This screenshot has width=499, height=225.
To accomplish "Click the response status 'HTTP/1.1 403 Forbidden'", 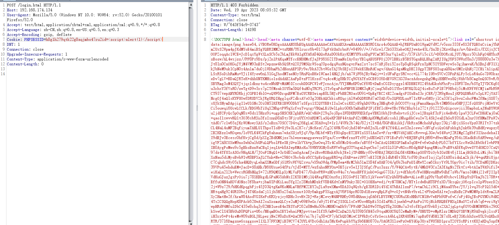I will click(235, 5).
